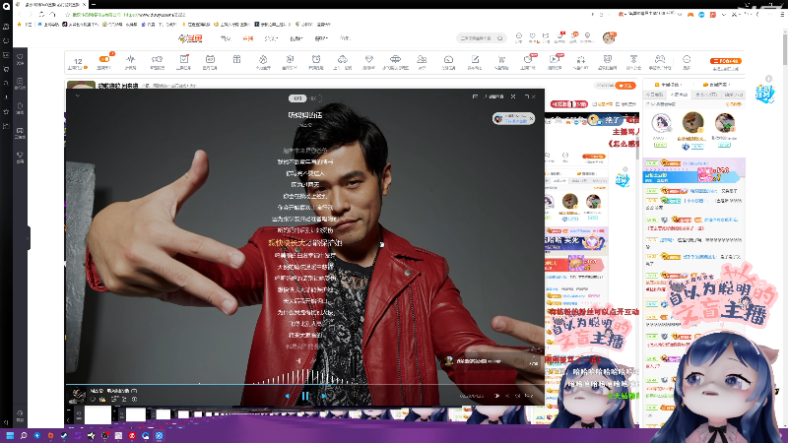This screenshot has width=788, height=443.
Task: Reload the page with browser refresh
Action: [x=41, y=14]
